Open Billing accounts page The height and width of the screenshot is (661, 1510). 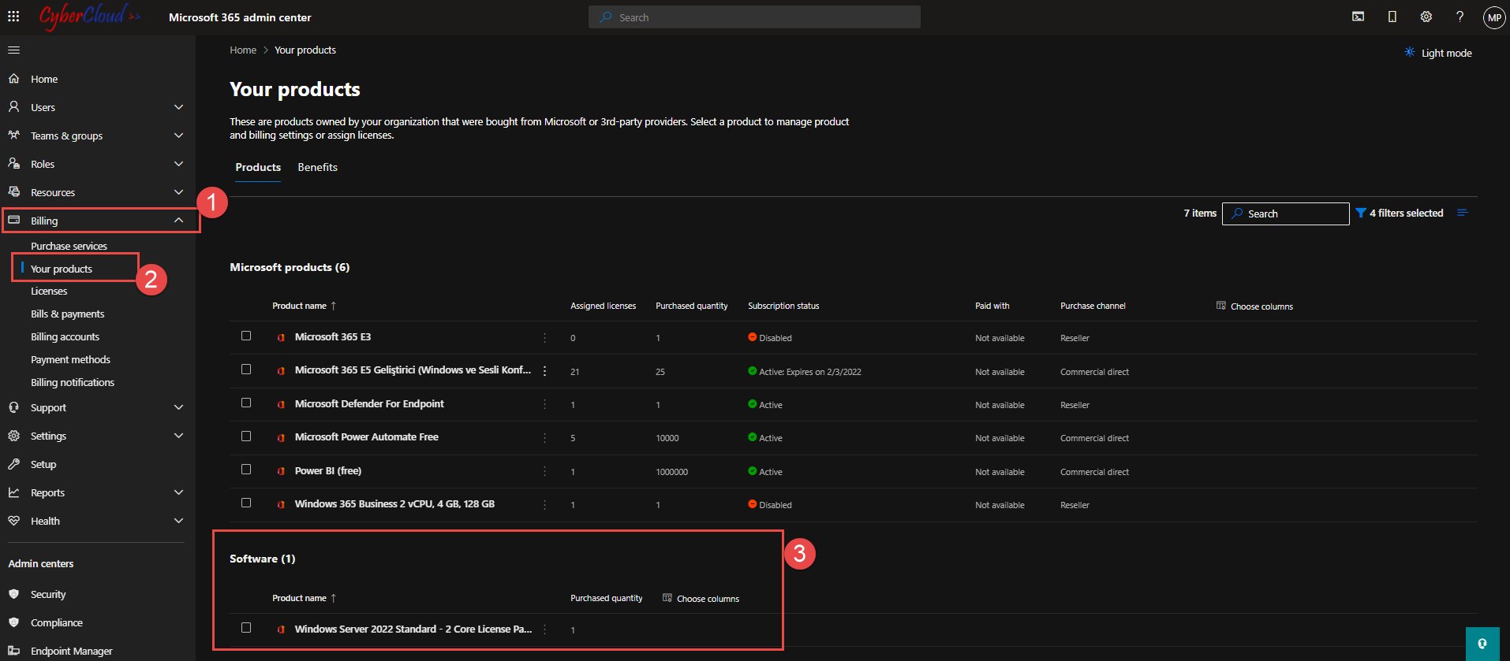[65, 336]
